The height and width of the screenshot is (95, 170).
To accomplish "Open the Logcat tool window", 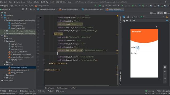I will (x=60, y=91).
